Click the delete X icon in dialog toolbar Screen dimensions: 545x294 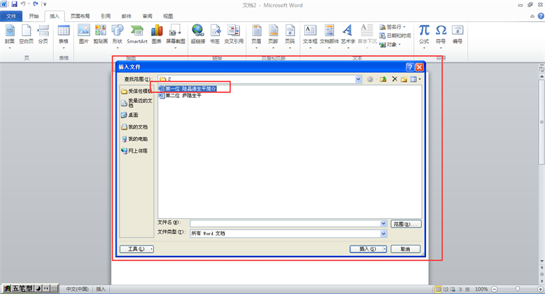click(394, 79)
